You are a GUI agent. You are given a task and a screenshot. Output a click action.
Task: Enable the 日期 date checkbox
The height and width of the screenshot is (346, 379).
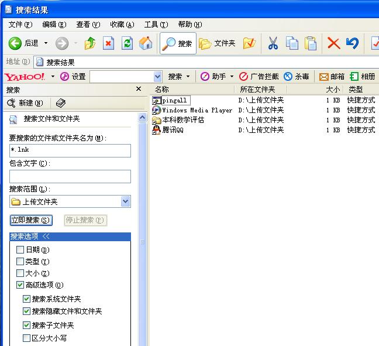coord(20,250)
